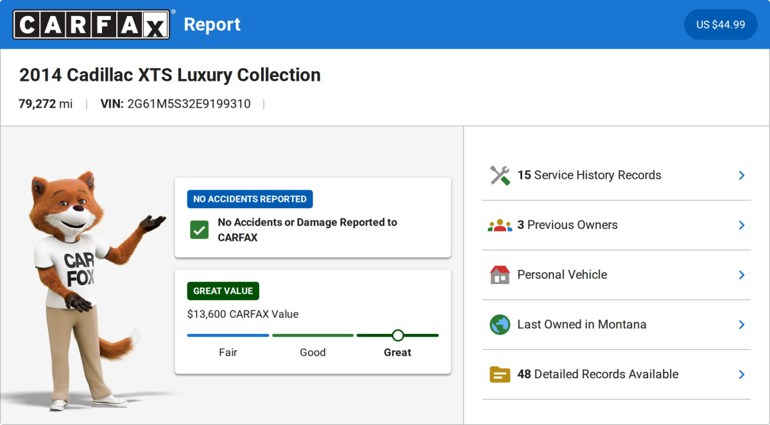Open 48 Detailed Records Available
The height and width of the screenshot is (425, 770).
point(617,374)
